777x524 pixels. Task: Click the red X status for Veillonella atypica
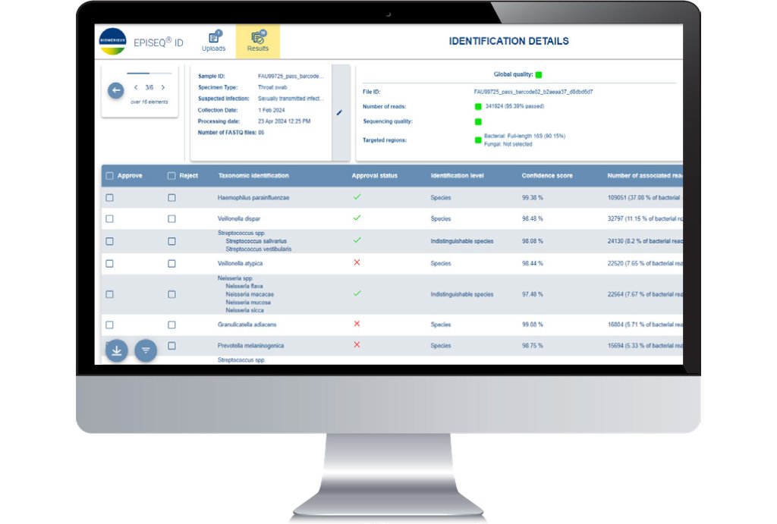[357, 262]
